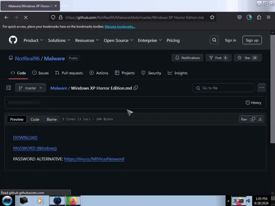Click the system tray flag icon
Image resolution: width=275 pixels, height=206 pixels.
(236, 201)
